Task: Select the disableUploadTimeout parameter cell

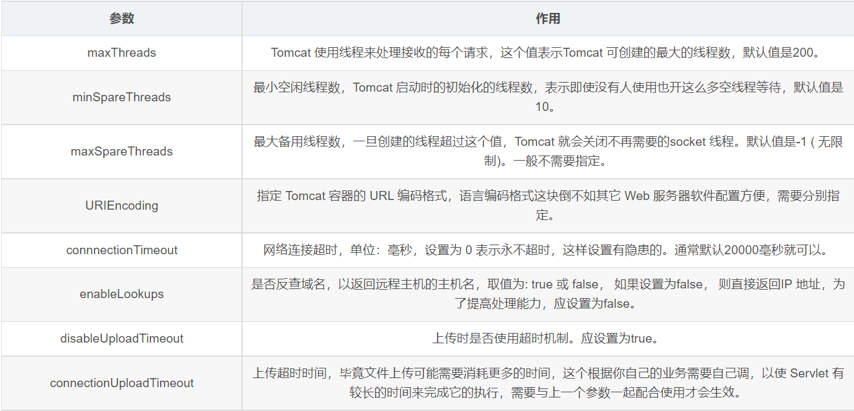Action: click(121, 339)
